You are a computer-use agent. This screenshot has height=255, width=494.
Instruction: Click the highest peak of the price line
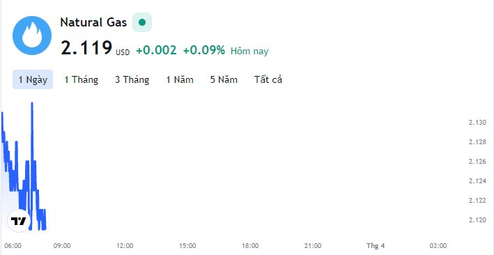(32, 103)
